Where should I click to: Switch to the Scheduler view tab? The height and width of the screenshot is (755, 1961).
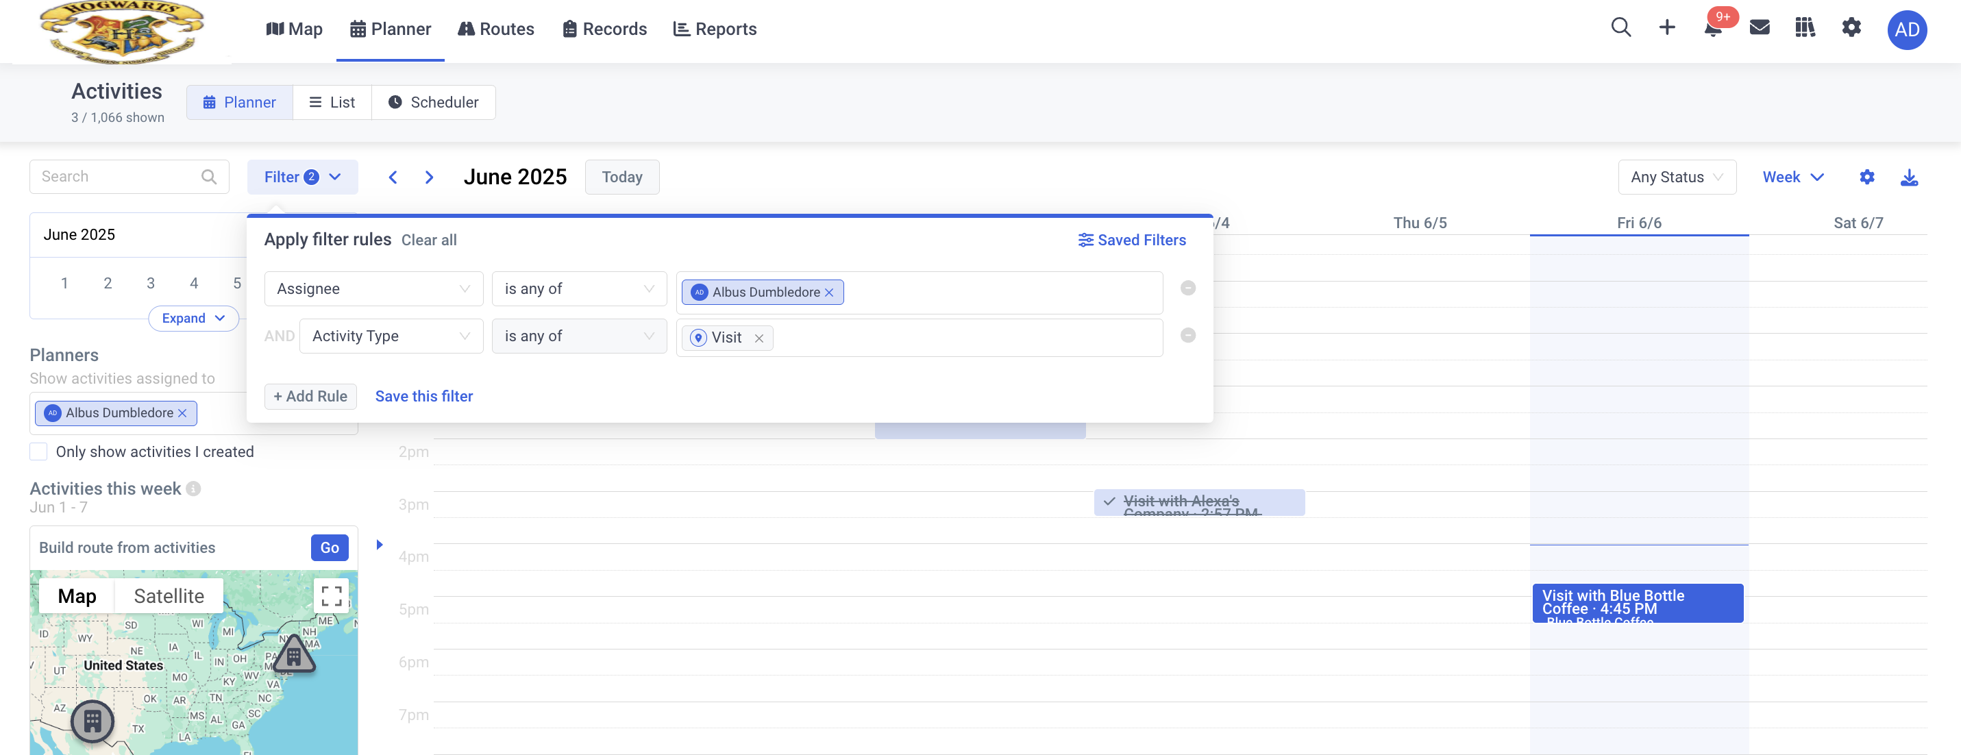pos(433,102)
